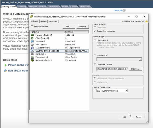Toggle the Connected checkbox
Viewport: 153px width, 128px height.
[x=95, y=28]
